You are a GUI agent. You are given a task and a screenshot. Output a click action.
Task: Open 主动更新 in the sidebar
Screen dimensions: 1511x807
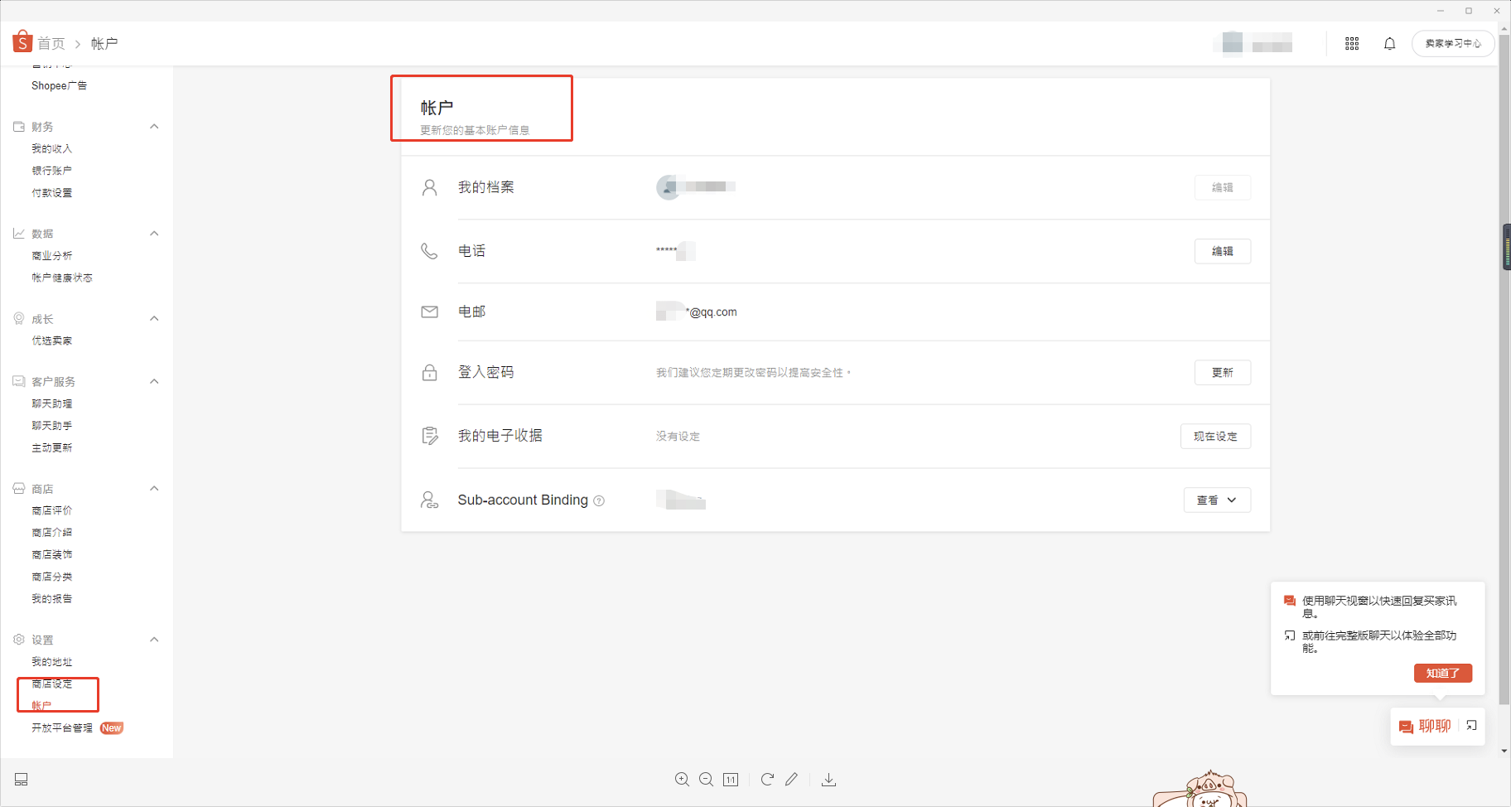[52, 448]
